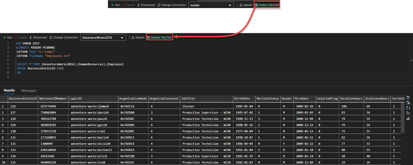Click the JobTitle column header
The width and height of the screenshot is (413, 165).
207,98
